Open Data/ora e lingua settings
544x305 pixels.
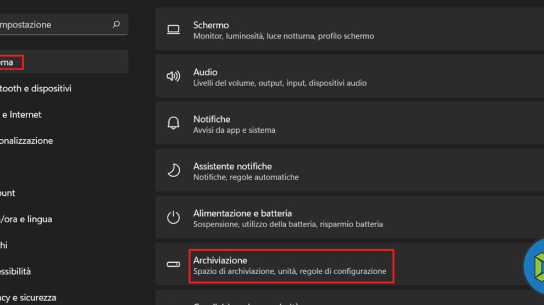(x=26, y=219)
